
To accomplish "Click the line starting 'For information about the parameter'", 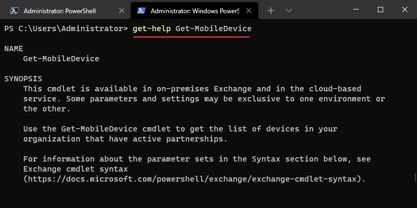I will click(x=197, y=159).
